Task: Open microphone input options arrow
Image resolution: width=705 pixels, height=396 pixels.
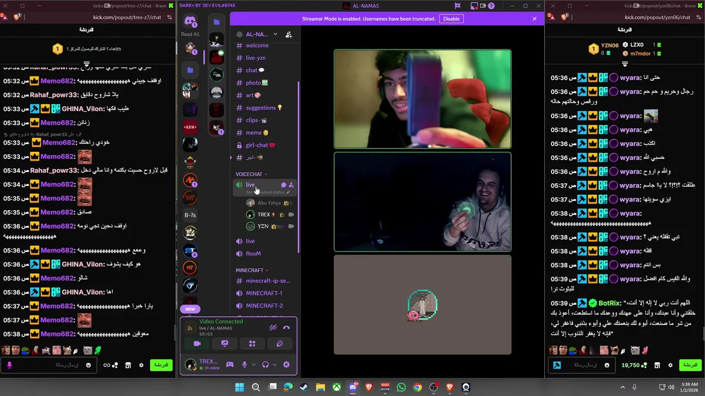Action: 253,365
